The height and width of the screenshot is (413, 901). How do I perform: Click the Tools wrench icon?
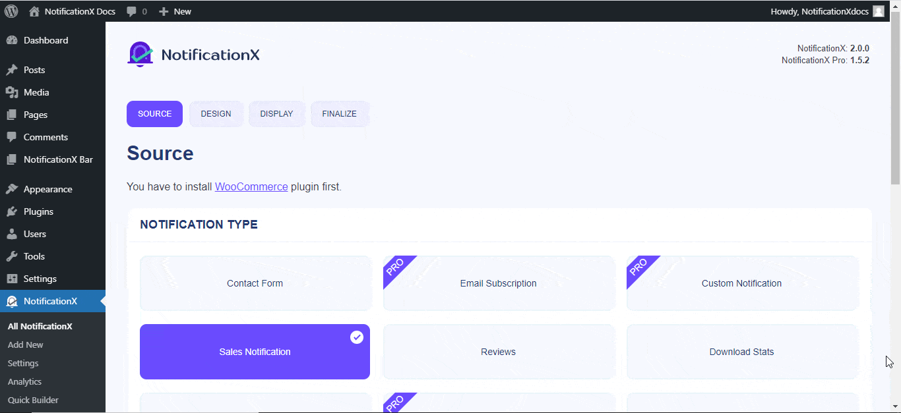coord(12,256)
